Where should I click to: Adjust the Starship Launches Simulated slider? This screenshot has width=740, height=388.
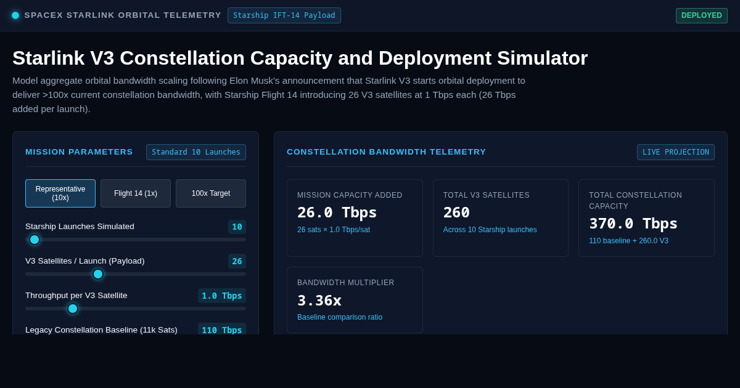point(136,240)
